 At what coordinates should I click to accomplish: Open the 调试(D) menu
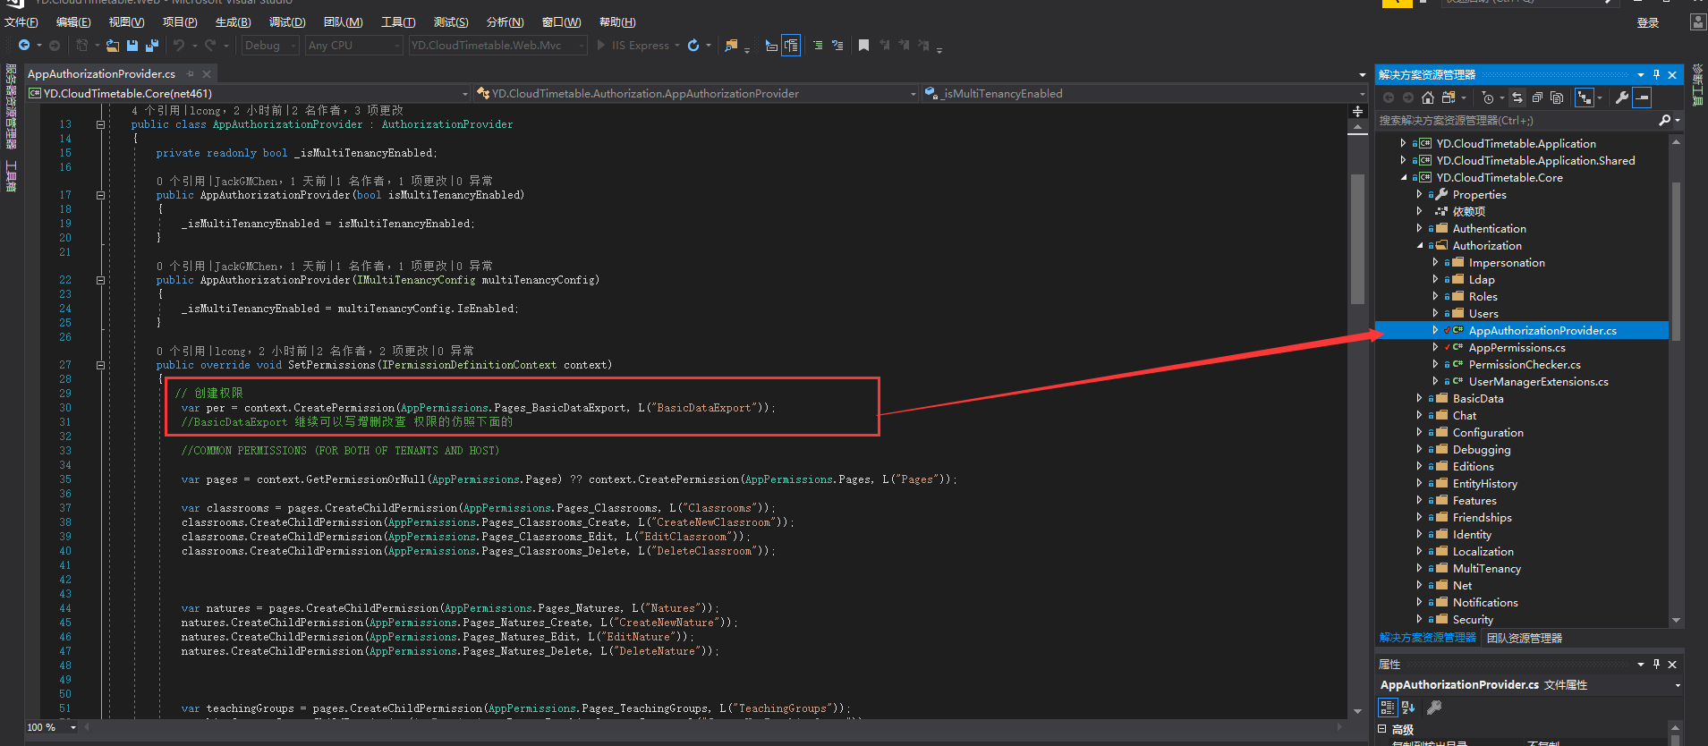coord(287,22)
